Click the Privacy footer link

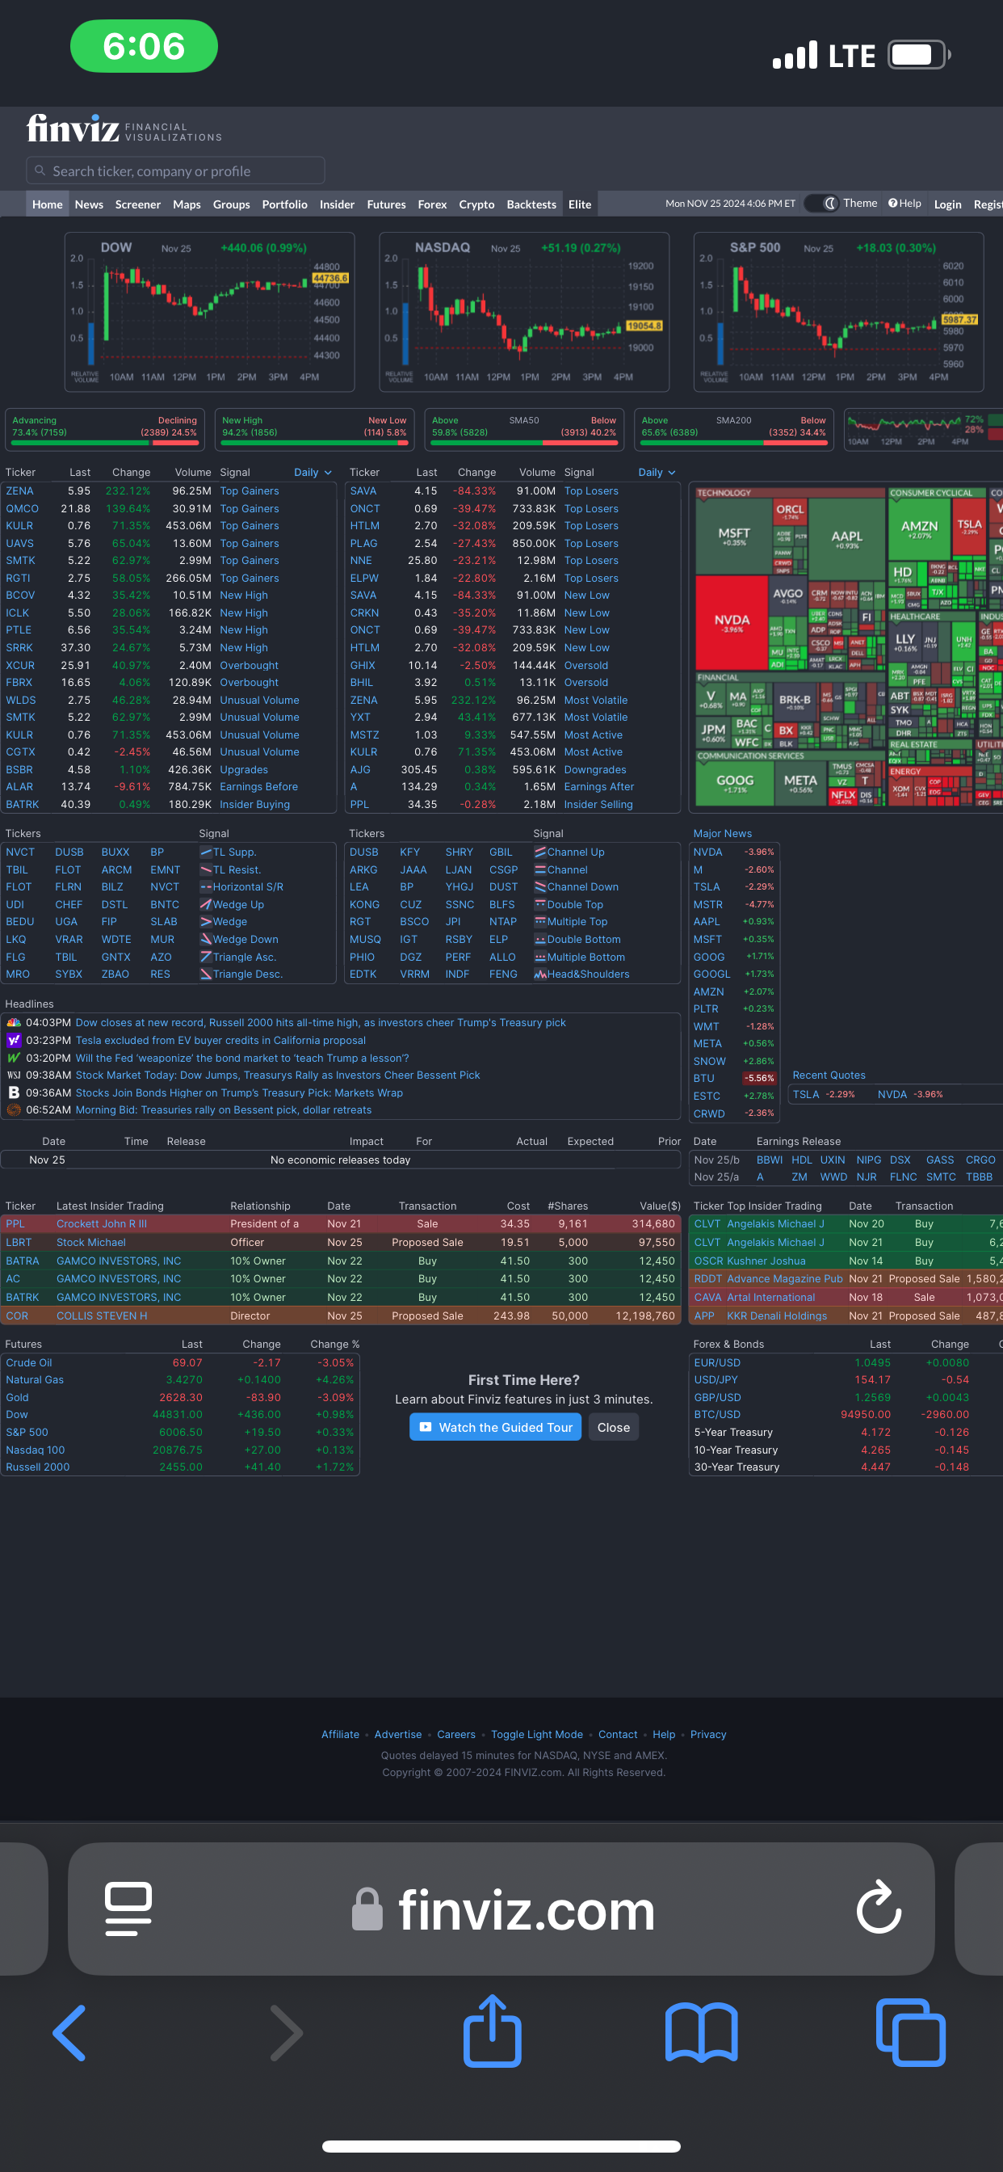pyautogui.click(x=708, y=1734)
